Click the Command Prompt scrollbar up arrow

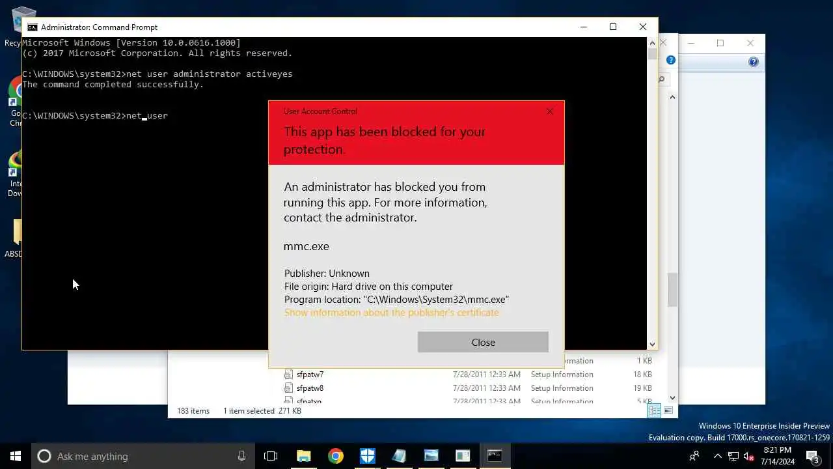(x=652, y=42)
